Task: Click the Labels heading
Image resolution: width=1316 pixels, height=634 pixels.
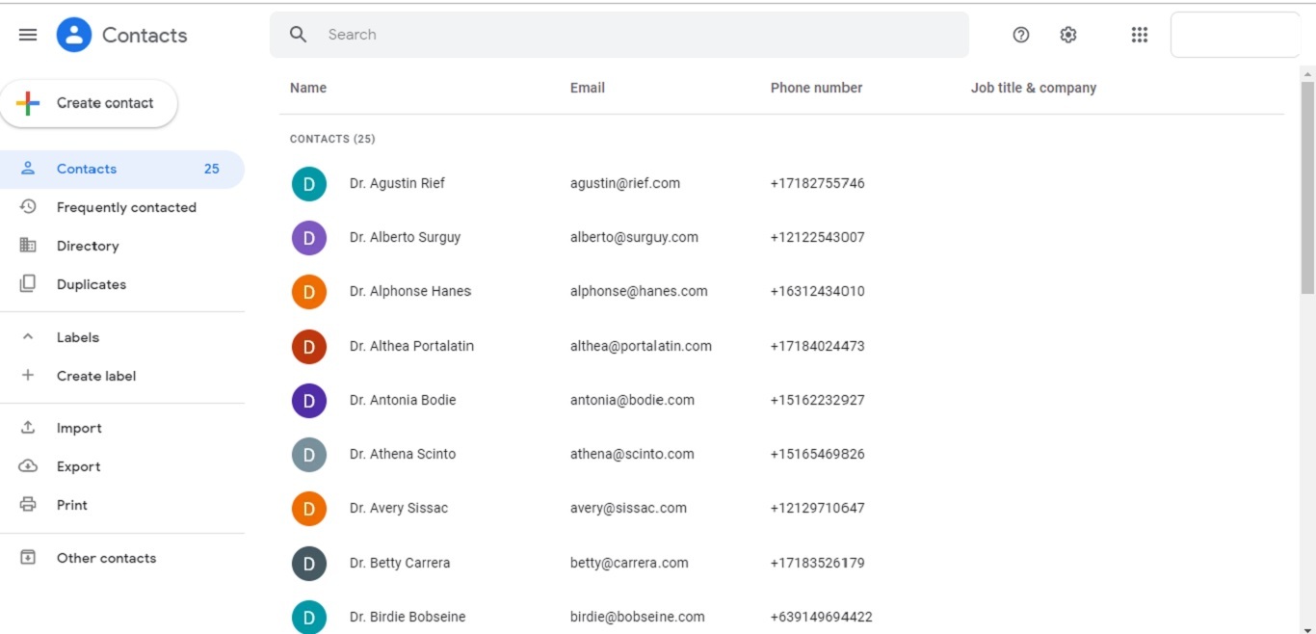Action: click(78, 337)
